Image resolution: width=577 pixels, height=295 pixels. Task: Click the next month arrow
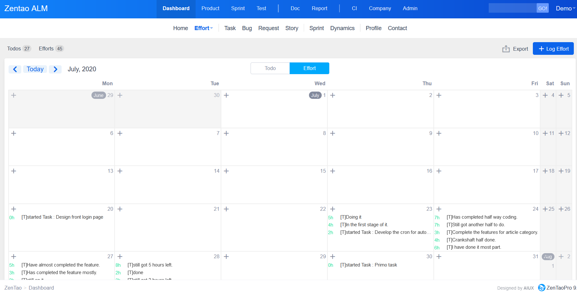tap(55, 69)
